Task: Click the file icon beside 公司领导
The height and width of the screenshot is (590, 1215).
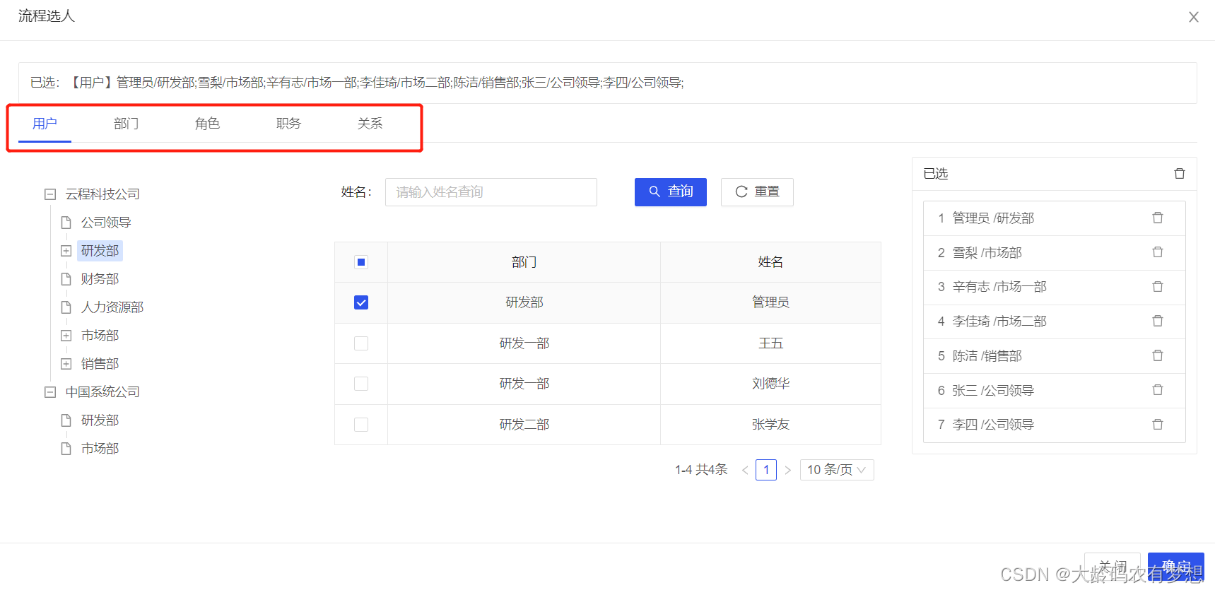Action: coord(66,223)
